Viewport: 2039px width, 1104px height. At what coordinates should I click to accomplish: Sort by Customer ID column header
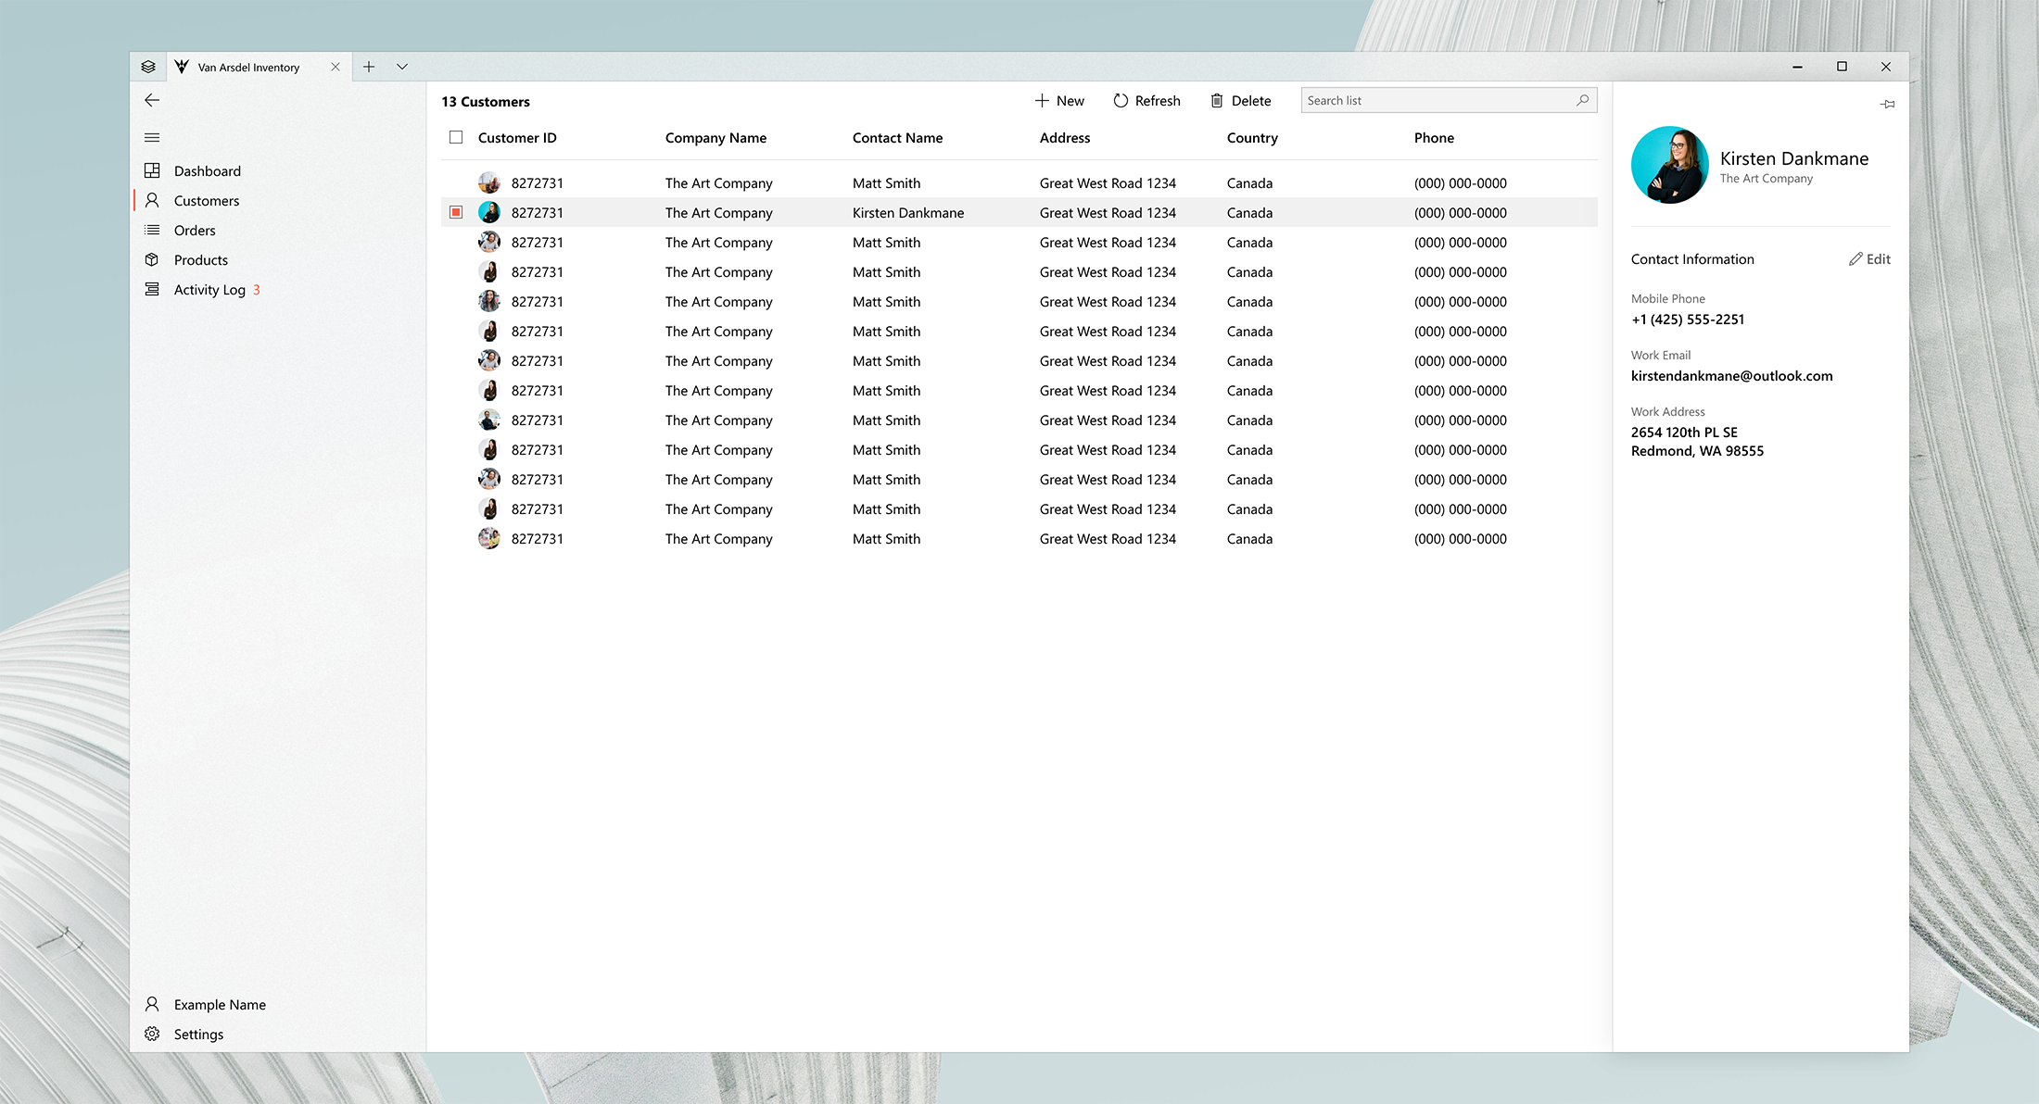click(517, 137)
